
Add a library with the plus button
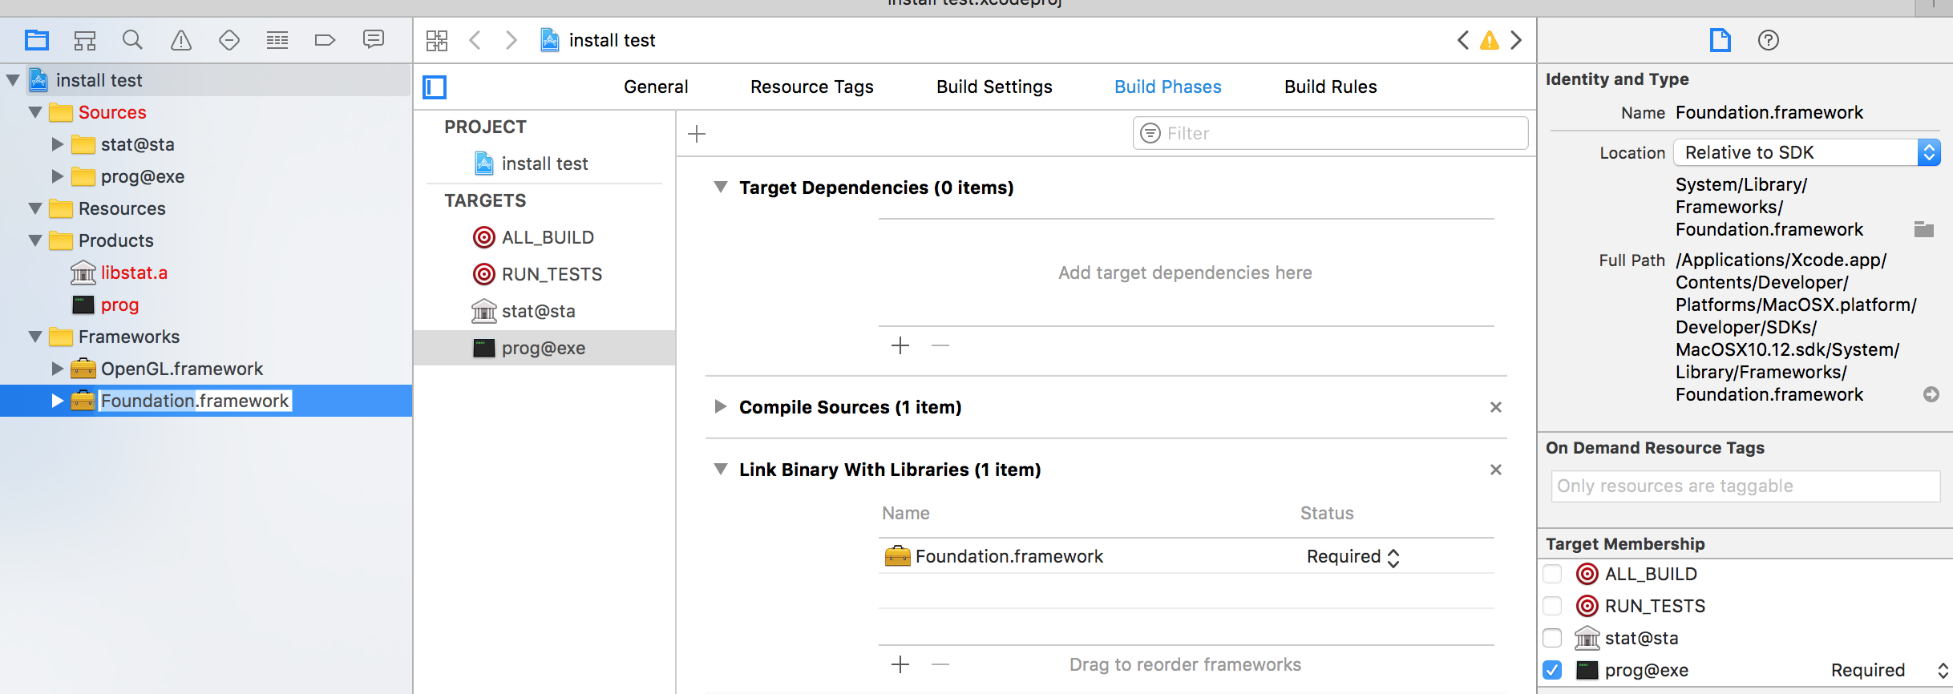tap(900, 664)
